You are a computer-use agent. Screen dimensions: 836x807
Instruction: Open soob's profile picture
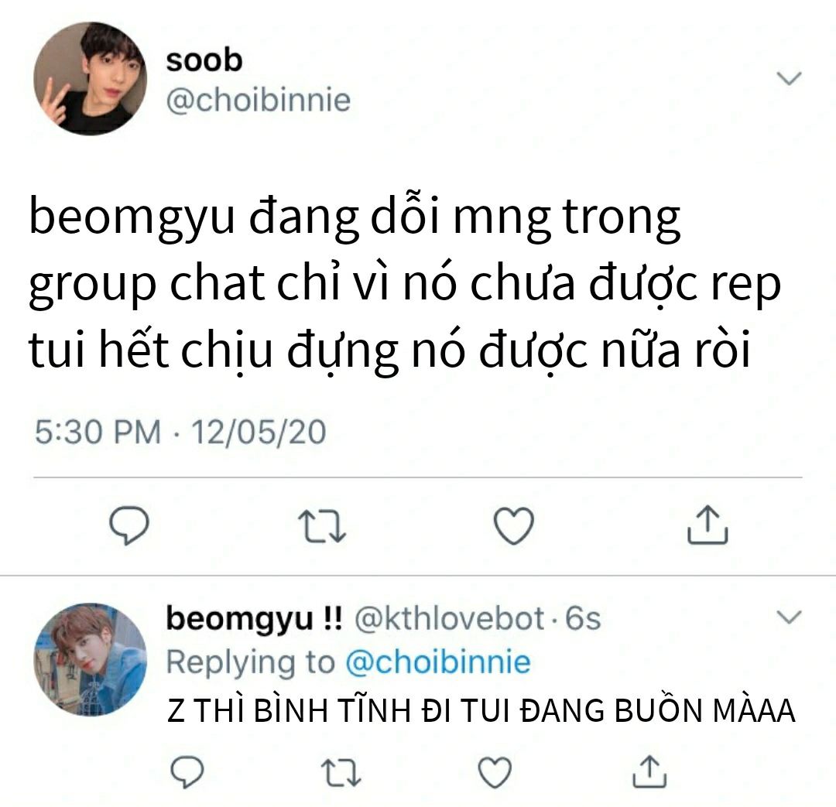[x=90, y=78]
